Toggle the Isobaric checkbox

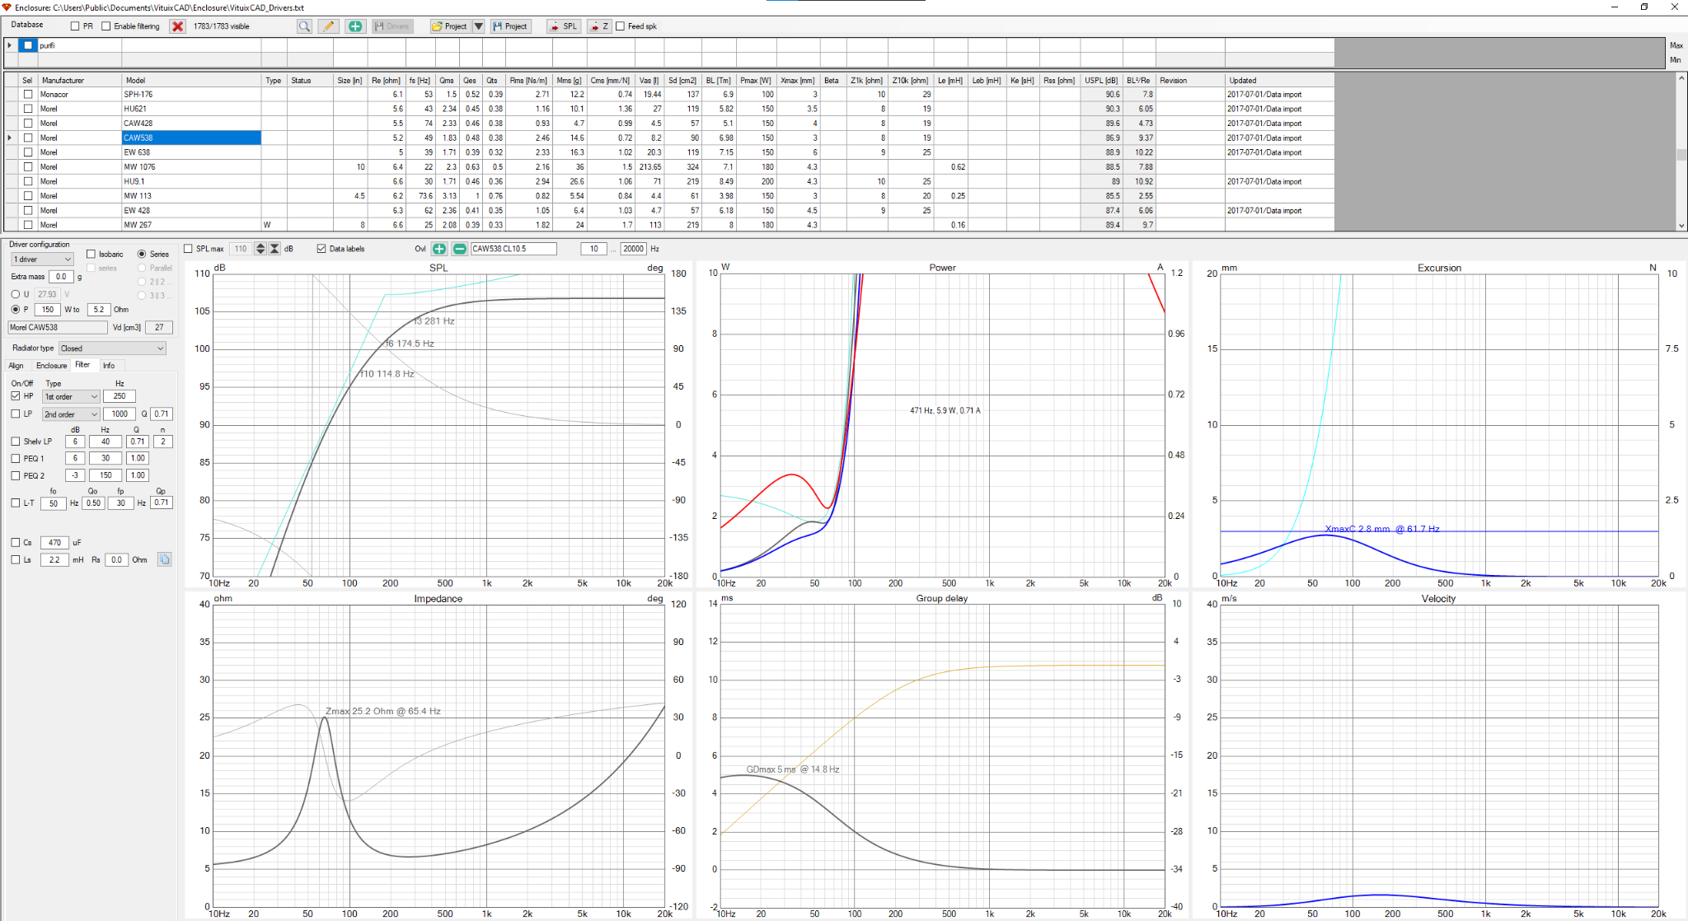coord(91,254)
